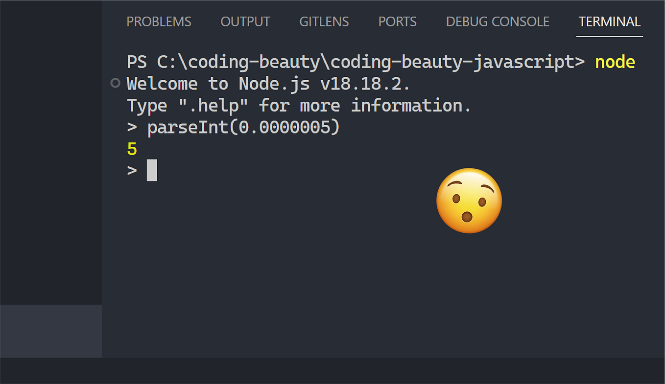665x384 pixels.
Task: Click the dark sidebar region on the left
Action: (x=51, y=147)
